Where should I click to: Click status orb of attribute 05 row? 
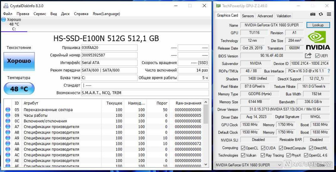coord(8,109)
